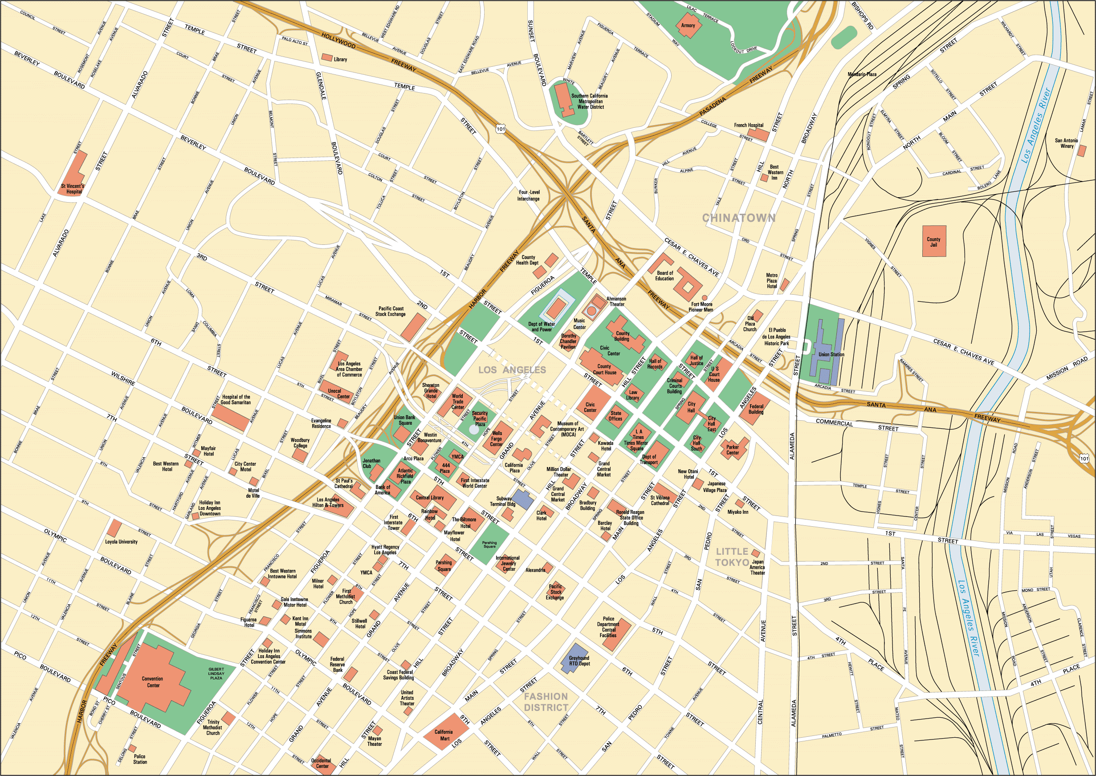Viewport: 1096px width, 776px height.
Task: Select the "Criminal Courts Building" label
Action: 674,386
